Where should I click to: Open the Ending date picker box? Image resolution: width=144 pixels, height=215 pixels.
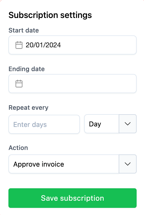tap(73, 84)
